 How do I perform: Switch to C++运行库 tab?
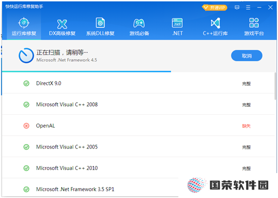(215, 26)
